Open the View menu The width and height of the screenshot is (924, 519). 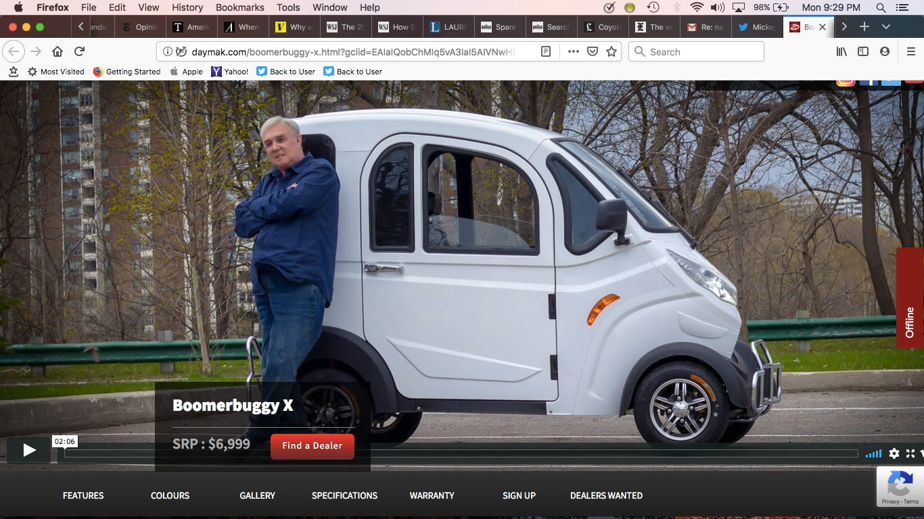tap(148, 7)
